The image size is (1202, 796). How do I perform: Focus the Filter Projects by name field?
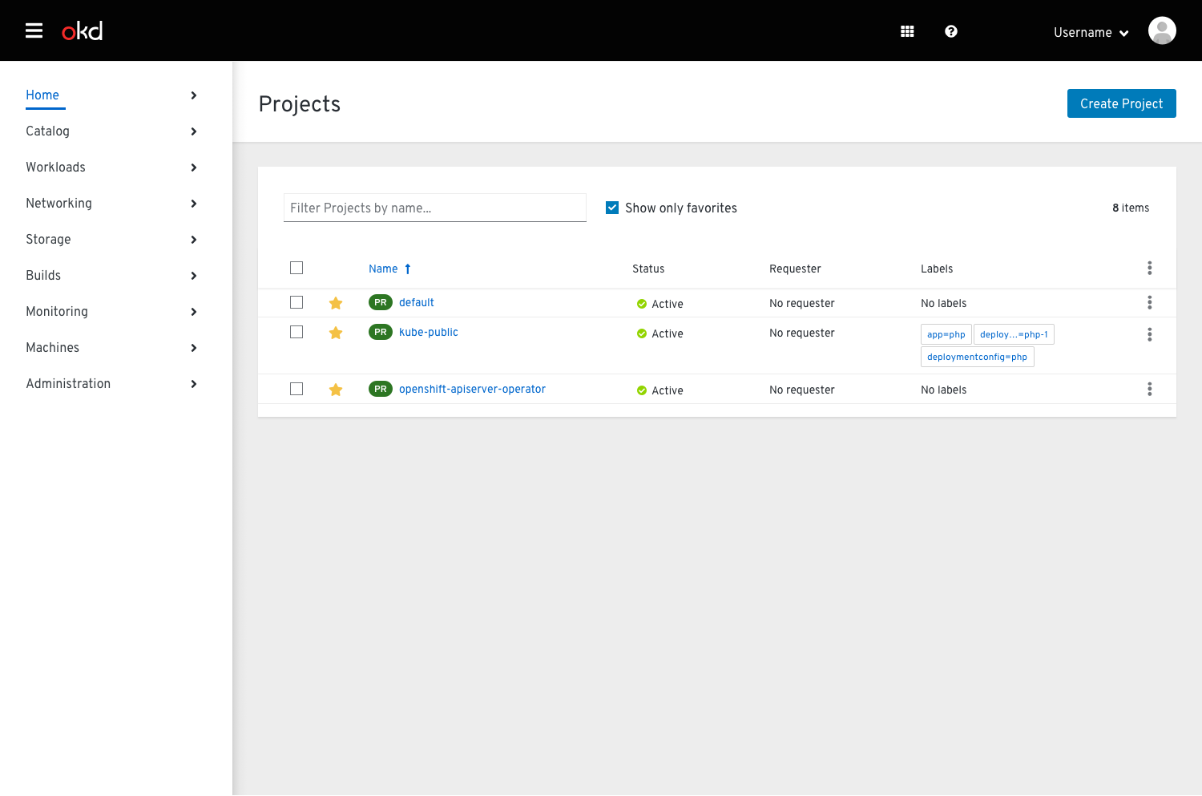[435, 208]
